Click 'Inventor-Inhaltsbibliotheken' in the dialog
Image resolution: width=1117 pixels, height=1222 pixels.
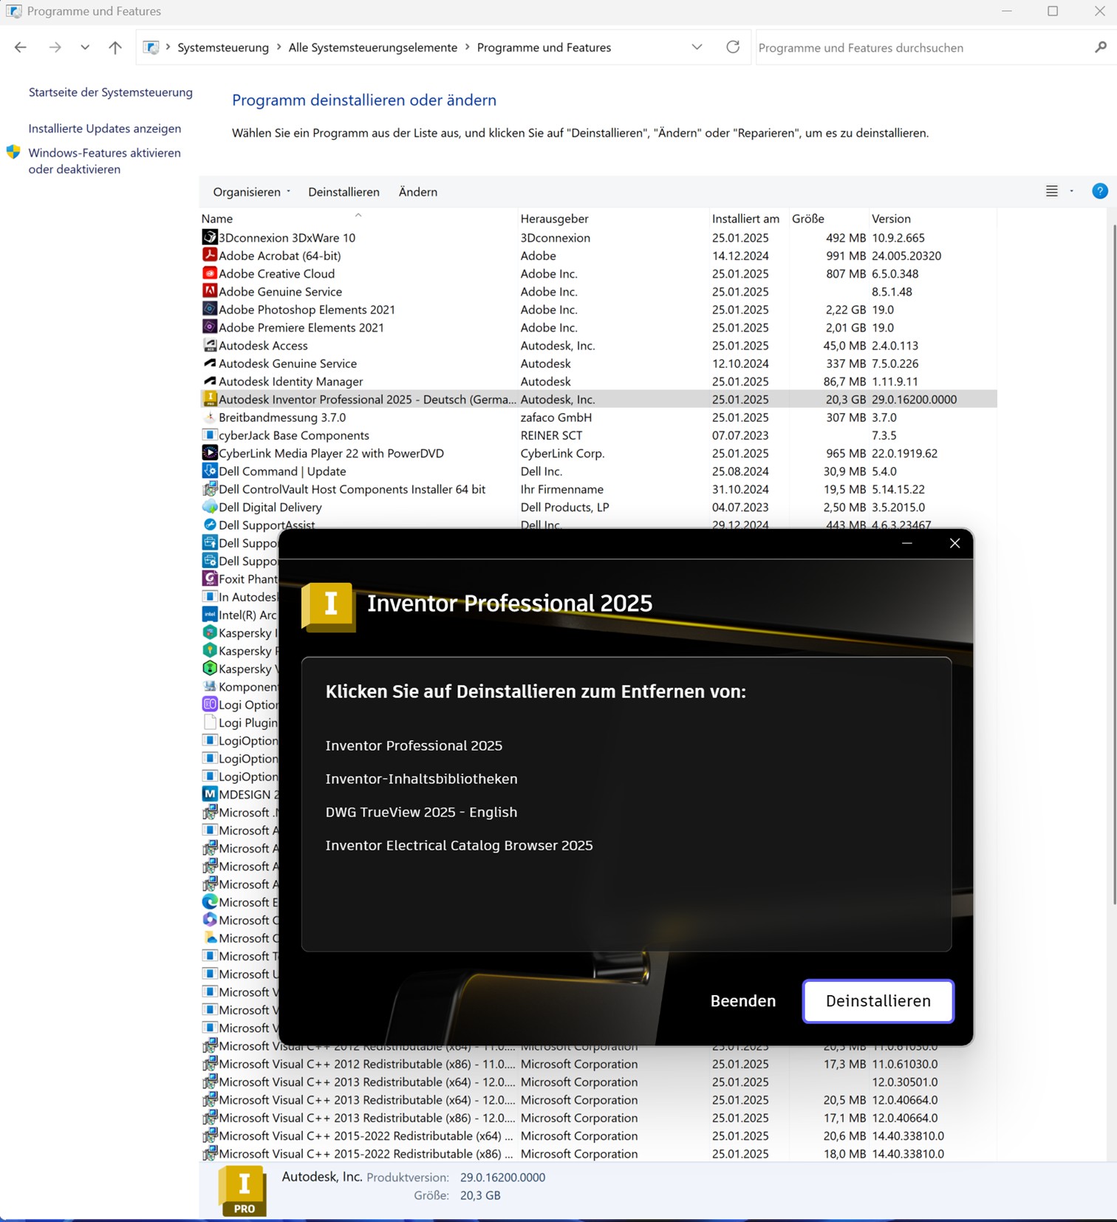point(421,779)
